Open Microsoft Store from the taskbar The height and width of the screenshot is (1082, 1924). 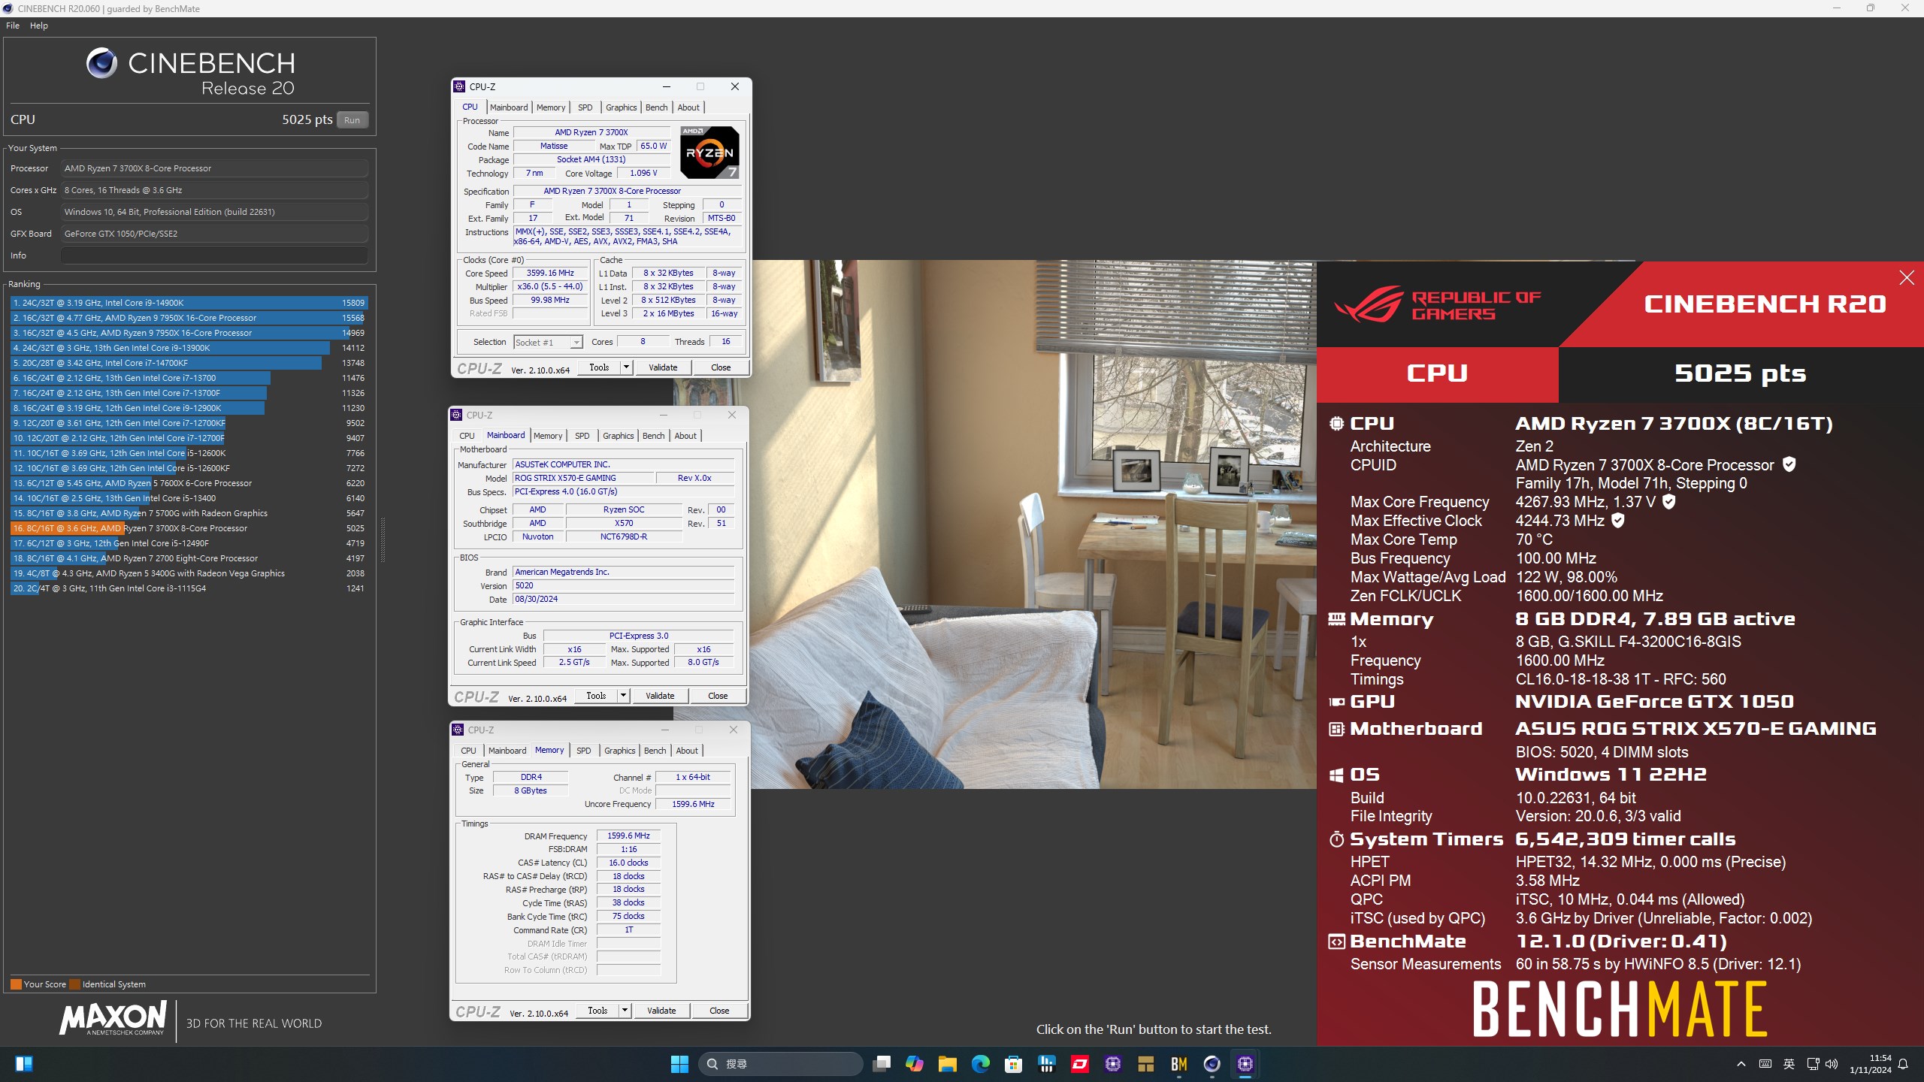coord(1013,1064)
